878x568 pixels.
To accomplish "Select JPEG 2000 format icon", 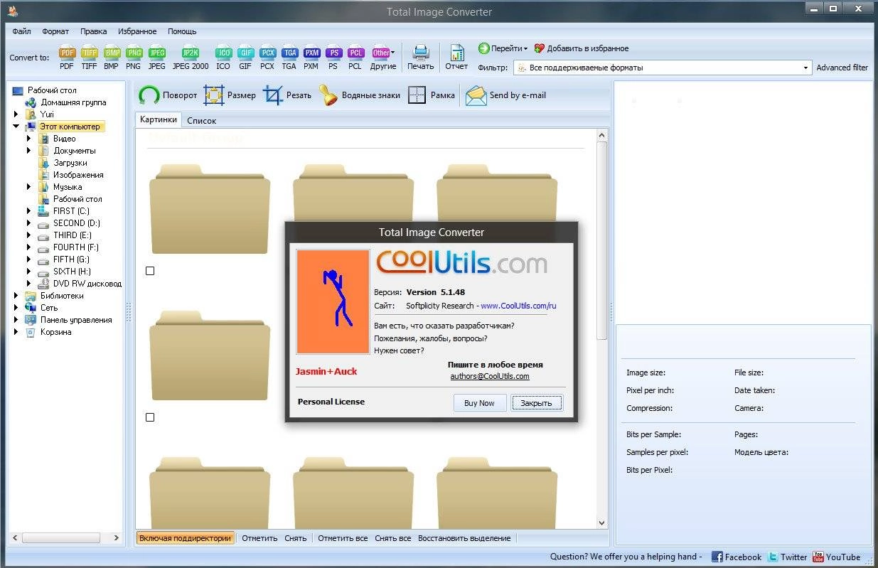I will [191, 58].
